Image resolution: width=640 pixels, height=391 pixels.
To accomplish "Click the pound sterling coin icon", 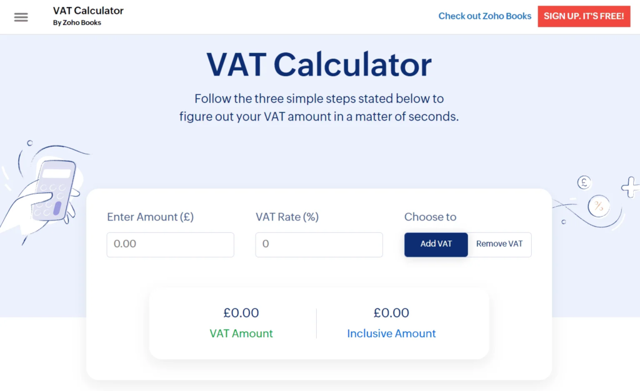I will 582,182.
